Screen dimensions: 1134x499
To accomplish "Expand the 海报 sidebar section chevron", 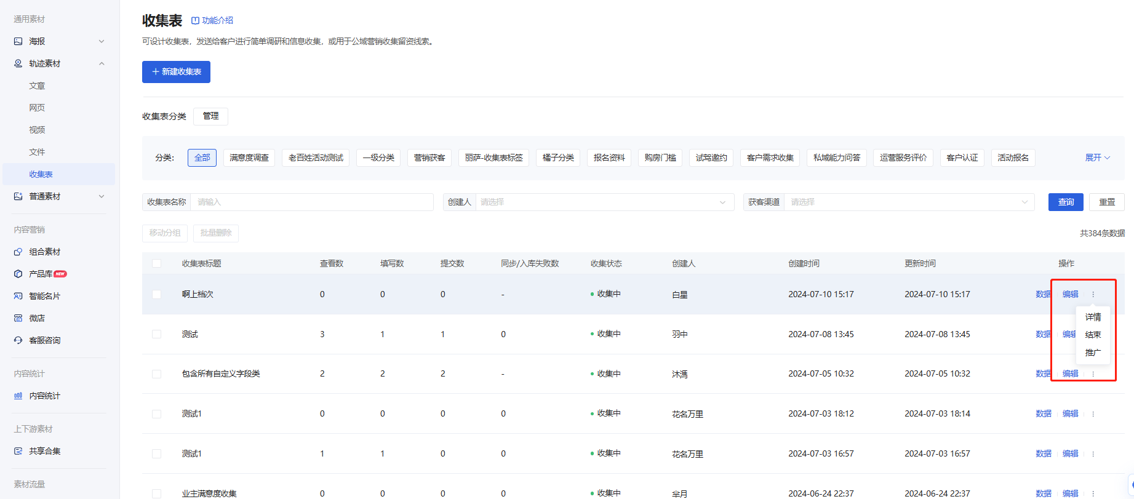I will [102, 41].
